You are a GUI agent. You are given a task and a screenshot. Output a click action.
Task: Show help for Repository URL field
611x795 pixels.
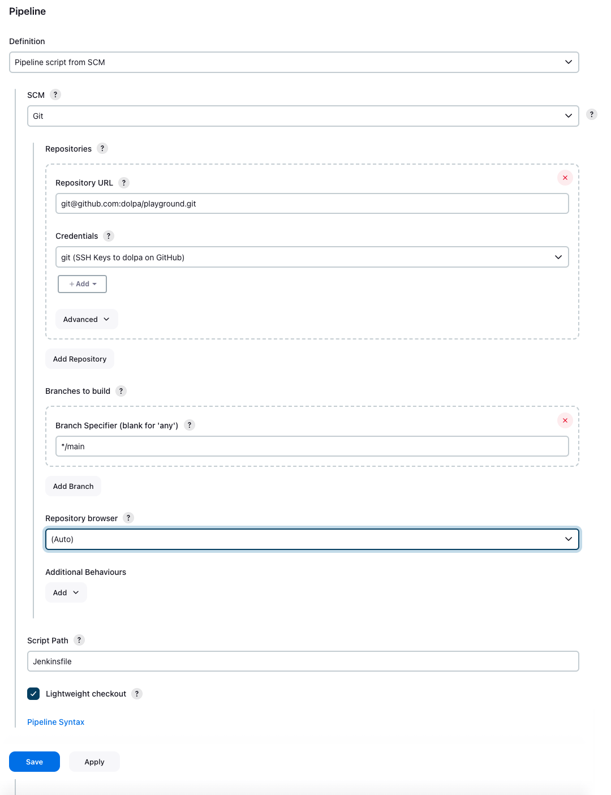click(124, 183)
